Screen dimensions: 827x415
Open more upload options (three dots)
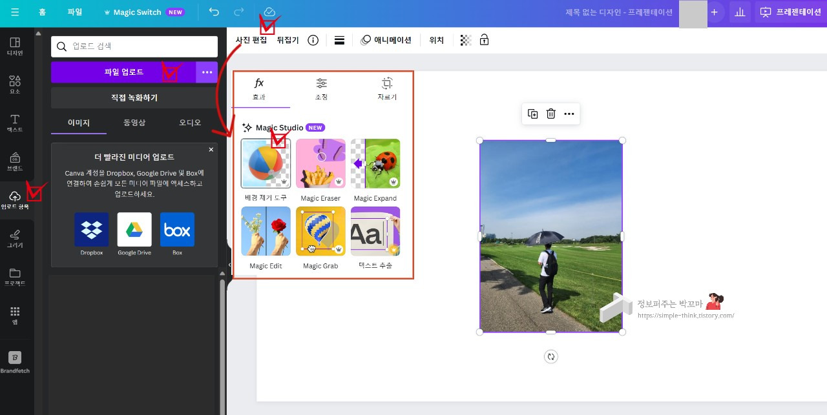coord(207,72)
